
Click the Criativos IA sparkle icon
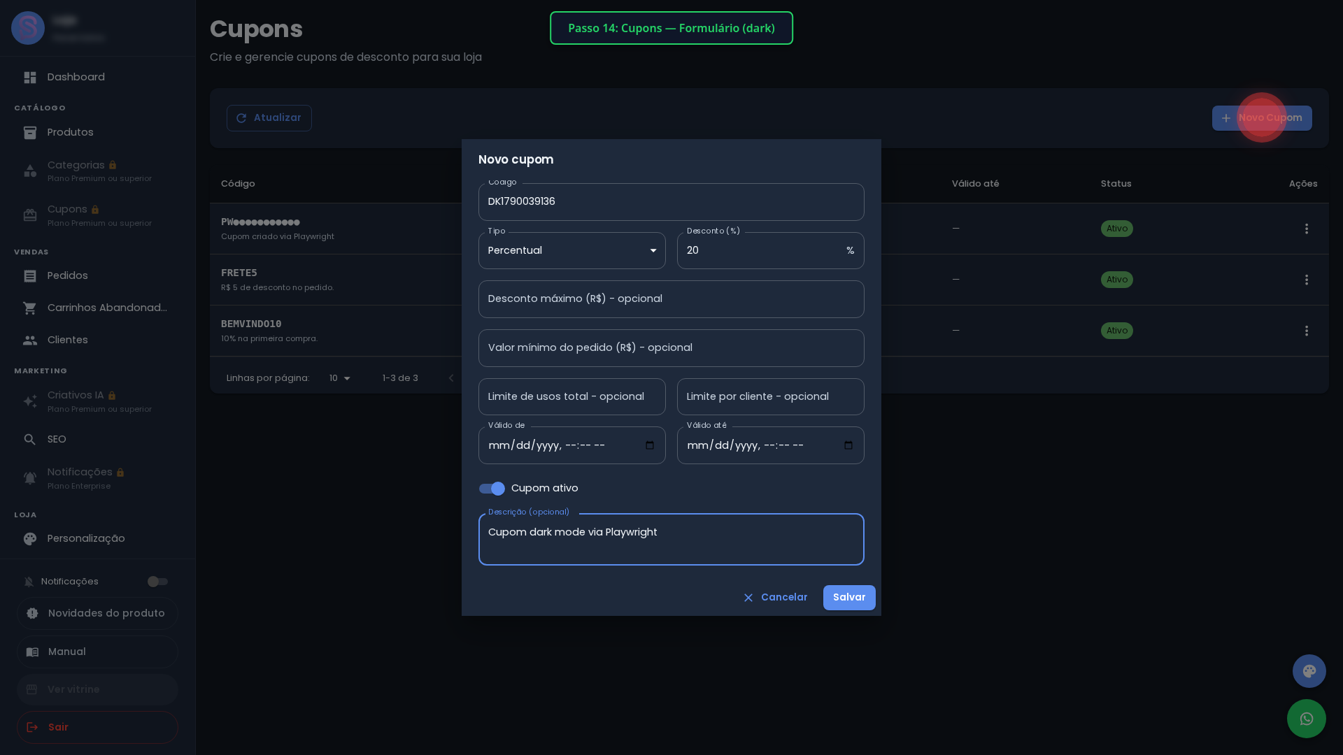point(30,401)
